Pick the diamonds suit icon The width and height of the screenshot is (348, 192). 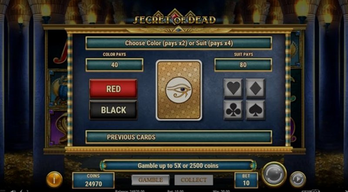click(255, 88)
